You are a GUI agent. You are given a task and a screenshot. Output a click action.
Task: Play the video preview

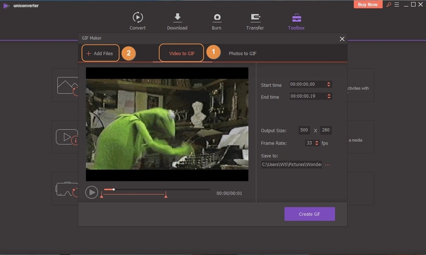(x=91, y=192)
